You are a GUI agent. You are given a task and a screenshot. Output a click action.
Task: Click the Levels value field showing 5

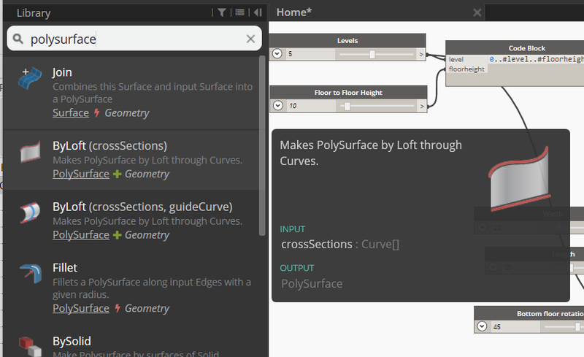(311, 54)
